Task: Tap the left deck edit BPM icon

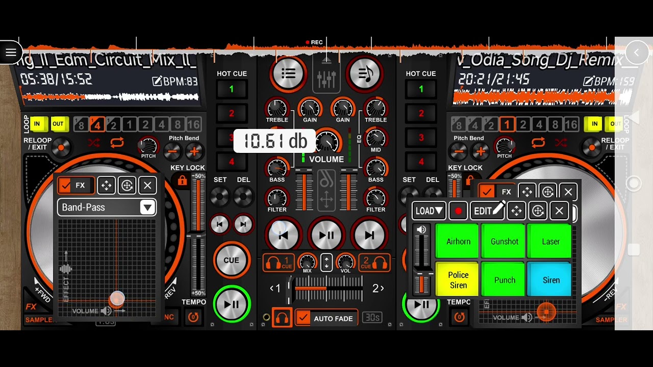Action: point(157,81)
